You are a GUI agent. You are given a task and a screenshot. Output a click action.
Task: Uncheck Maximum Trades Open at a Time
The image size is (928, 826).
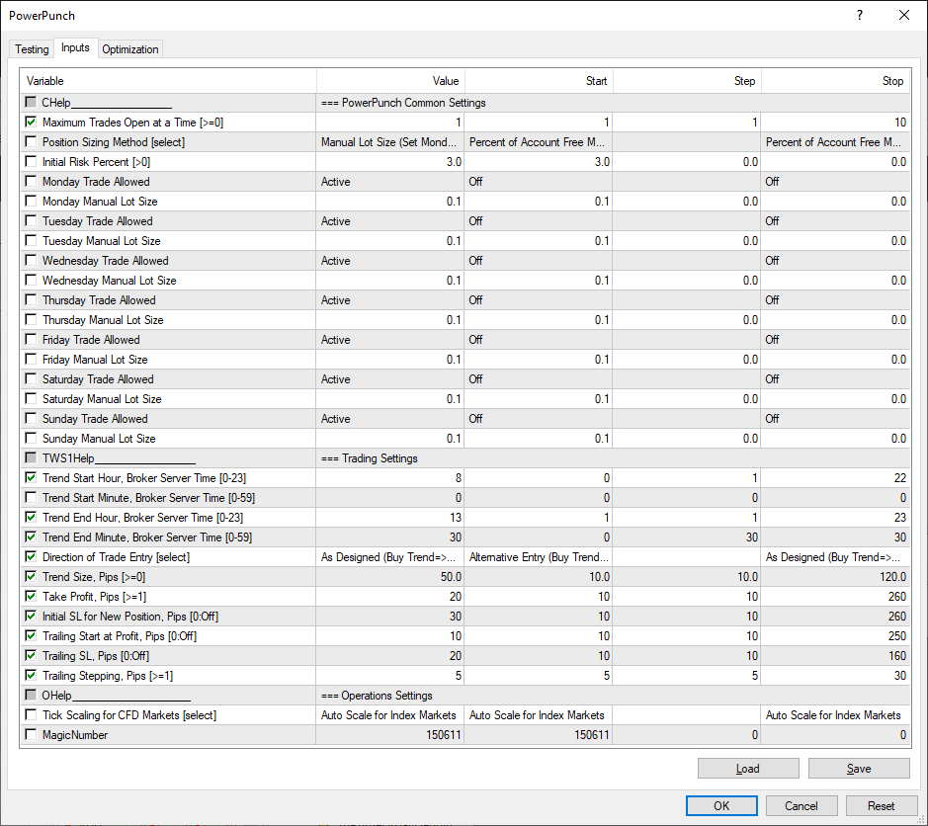[x=31, y=123]
